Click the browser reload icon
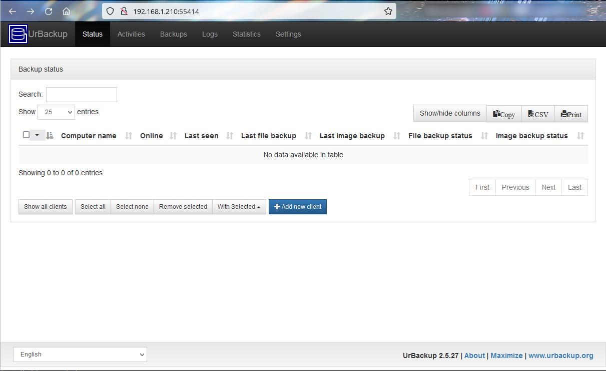Image resolution: width=606 pixels, height=371 pixels. pos(49,12)
